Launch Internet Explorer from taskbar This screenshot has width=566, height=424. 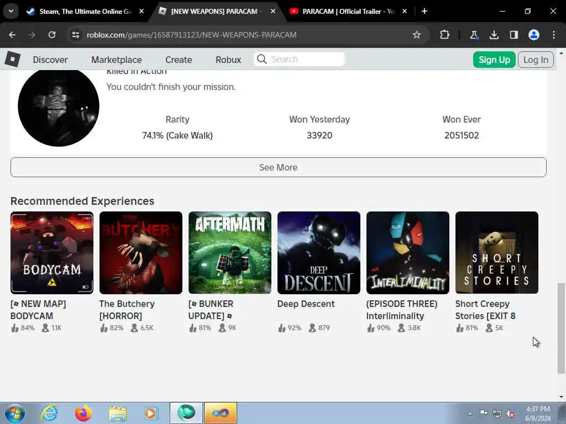tap(49, 413)
